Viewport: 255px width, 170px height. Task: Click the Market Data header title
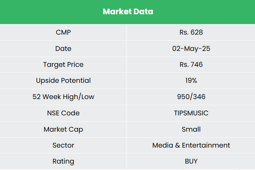(128, 12)
